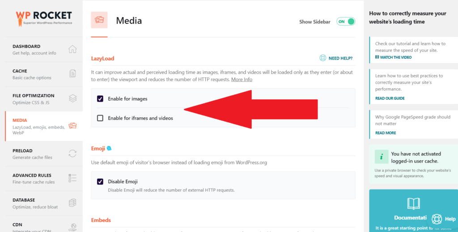Click the Advanced Rules list icon
The width and height of the screenshot is (458, 232).
pyautogui.click(x=72, y=178)
